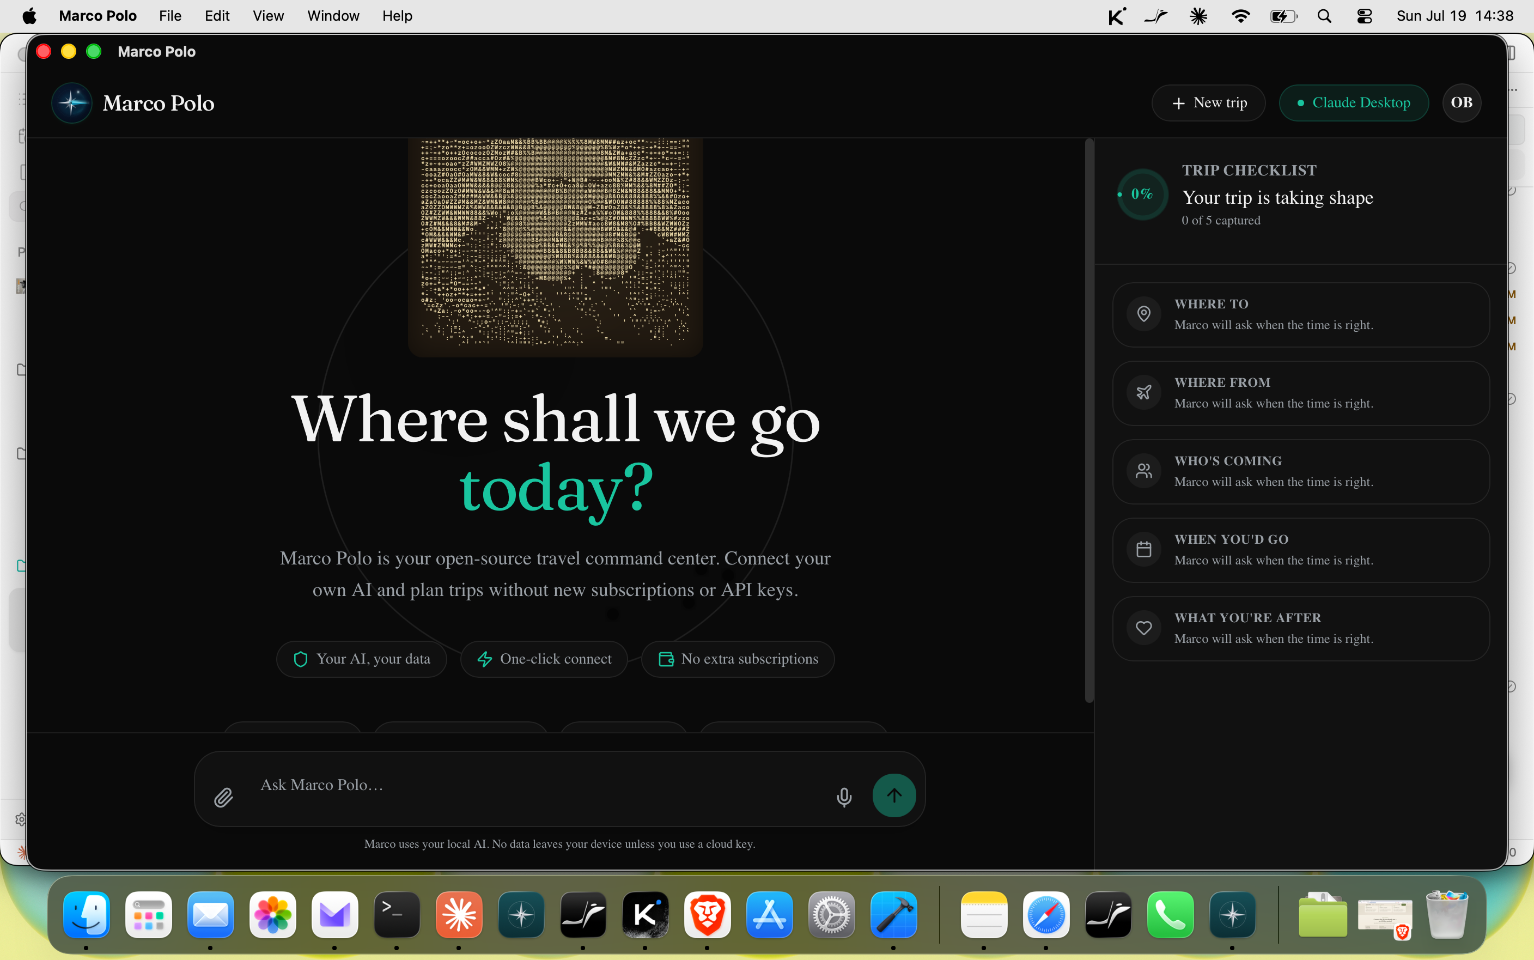Click the When You'd Go calendar icon
This screenshot has height=960, width=1534.
tap(1143, 549)
